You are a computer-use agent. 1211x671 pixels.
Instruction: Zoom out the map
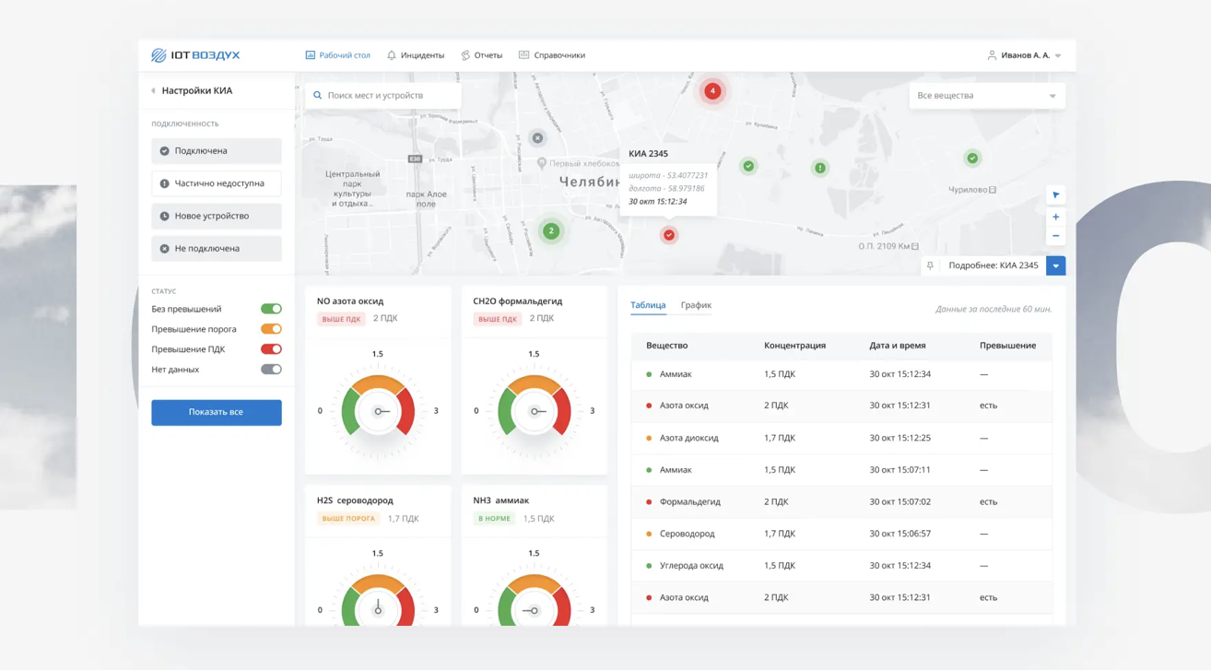[x=1056, y=236]
